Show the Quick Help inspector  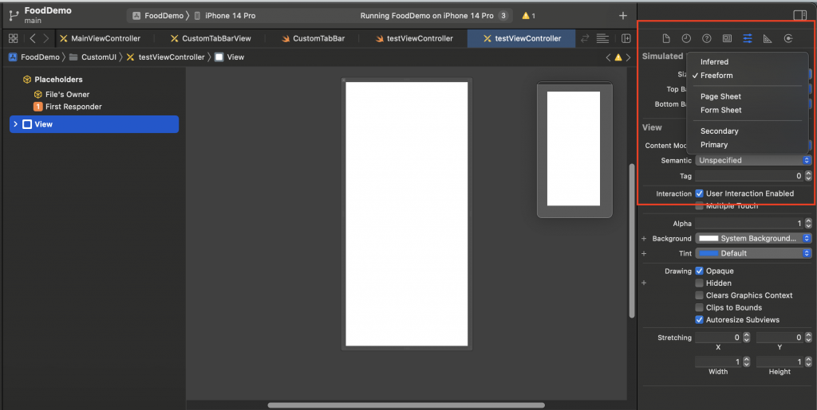tap(707, 38)
